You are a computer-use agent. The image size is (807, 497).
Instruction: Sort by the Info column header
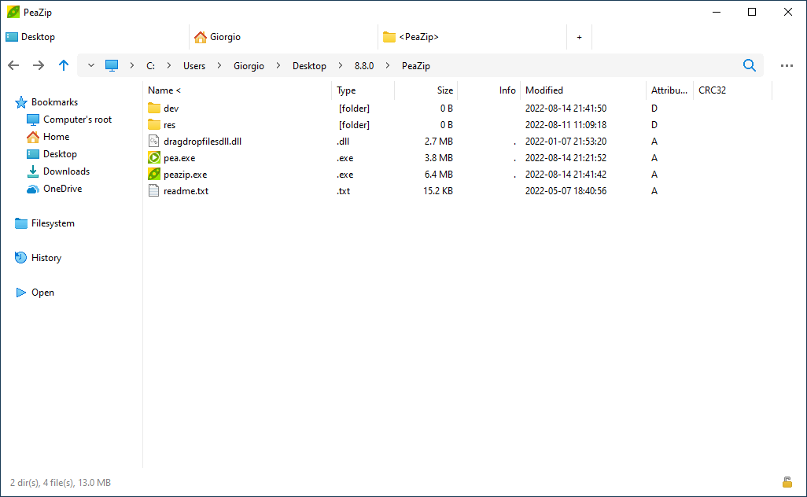[x=489, y=90]
